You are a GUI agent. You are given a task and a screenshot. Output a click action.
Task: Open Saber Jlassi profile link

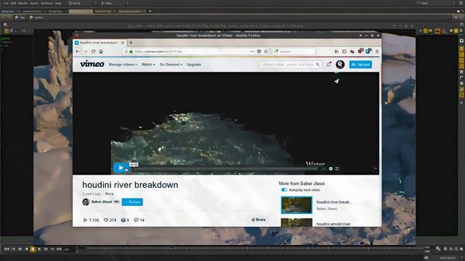(x=102, y=202)
